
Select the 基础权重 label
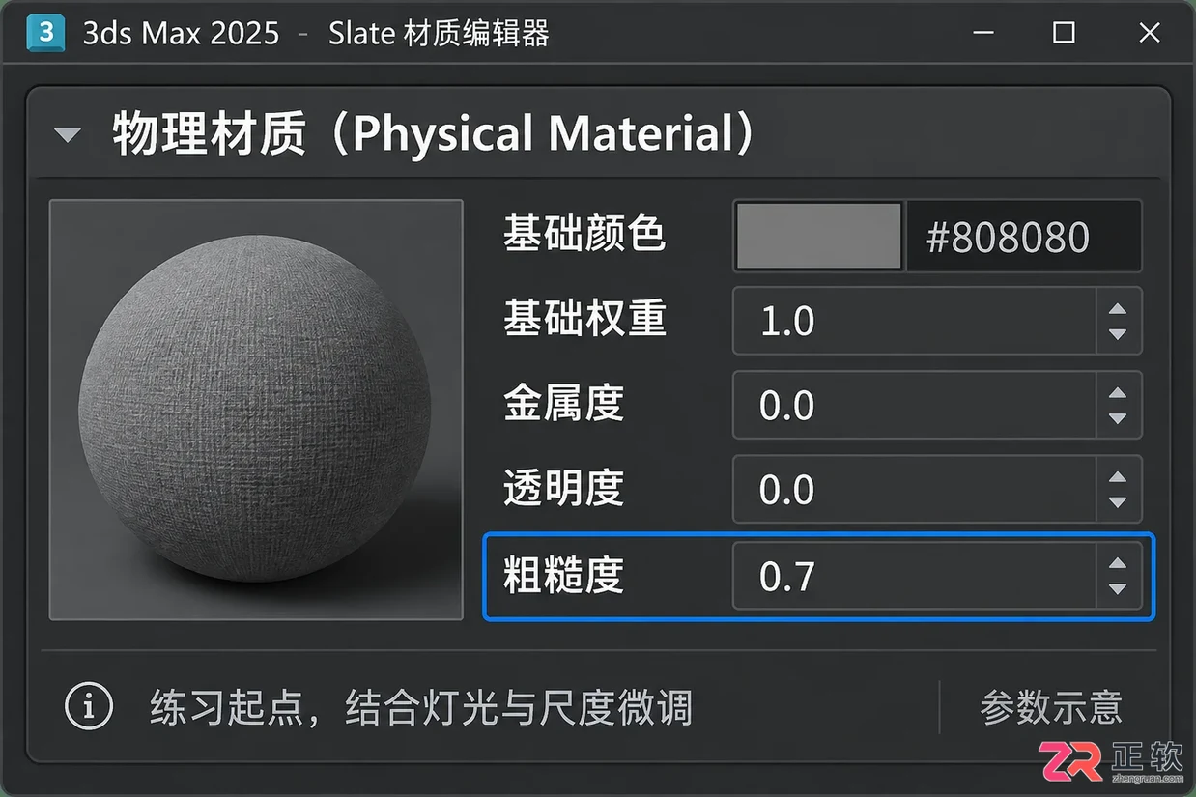(584, 319)
